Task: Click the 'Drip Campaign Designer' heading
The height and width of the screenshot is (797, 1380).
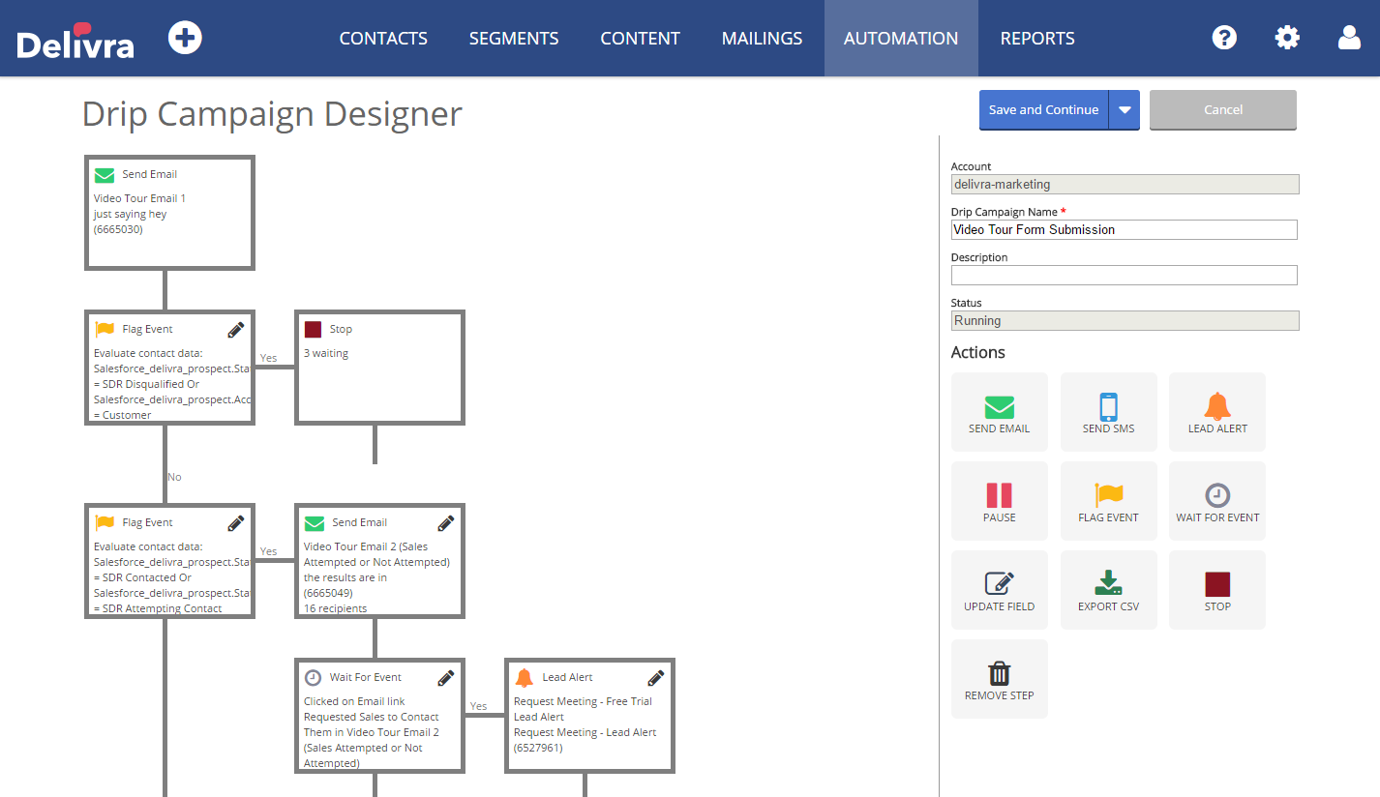Action: pos(272,113)
